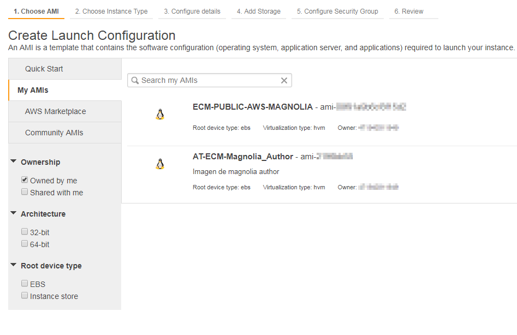Screen dimensions: 517x335
Task: Click 'Virtualization type: hvm' under AT-ECM-Magnolia_Author
Action: [294, 187]
